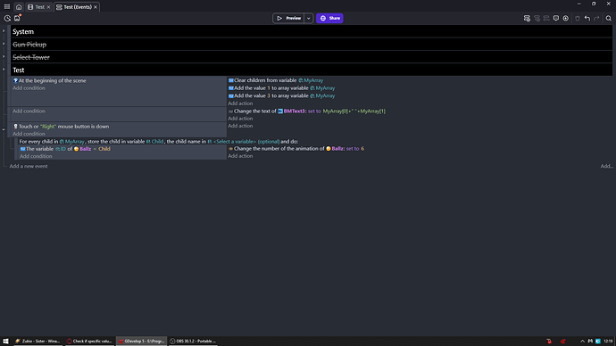
Task: Click the Undo arrow icon
Action: (587, 19)
